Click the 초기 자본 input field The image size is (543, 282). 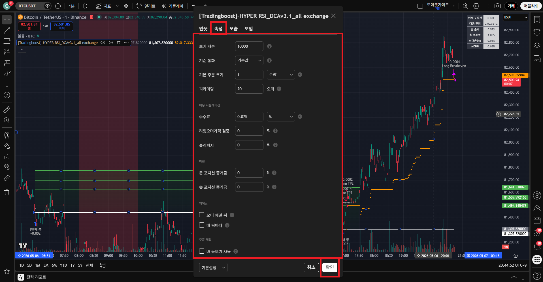[x=249, y=46]
